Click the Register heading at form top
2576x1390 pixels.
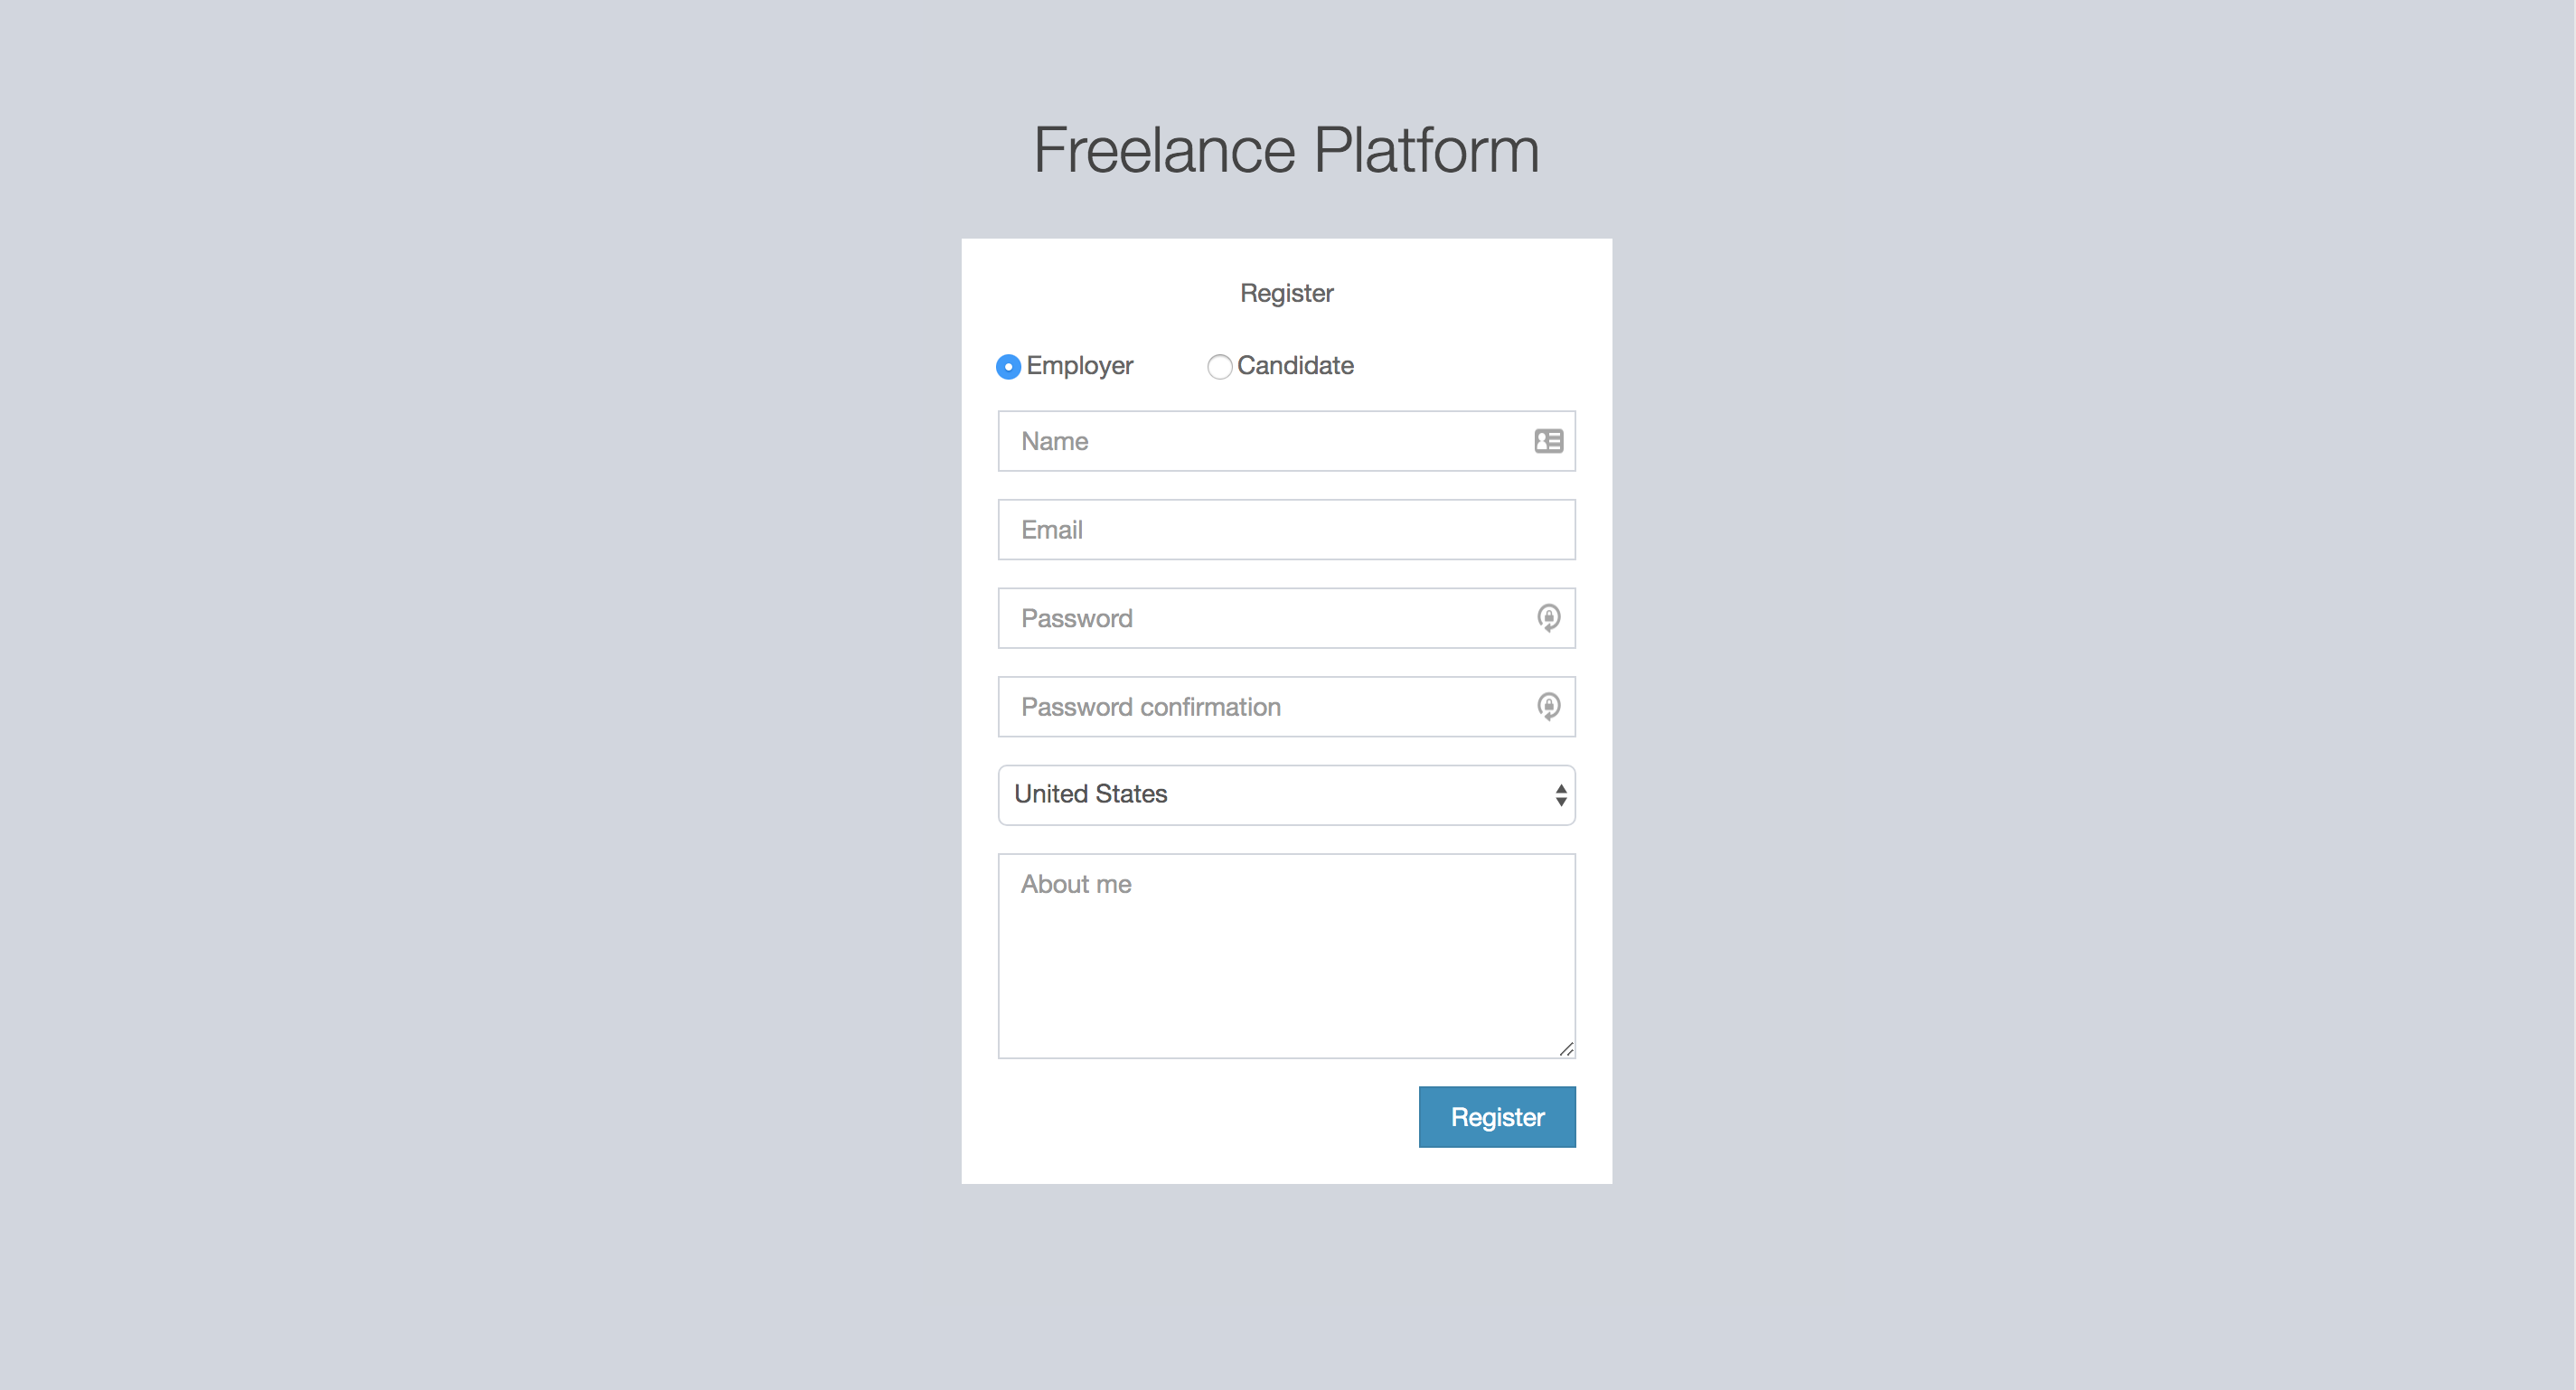(1285, 293)
